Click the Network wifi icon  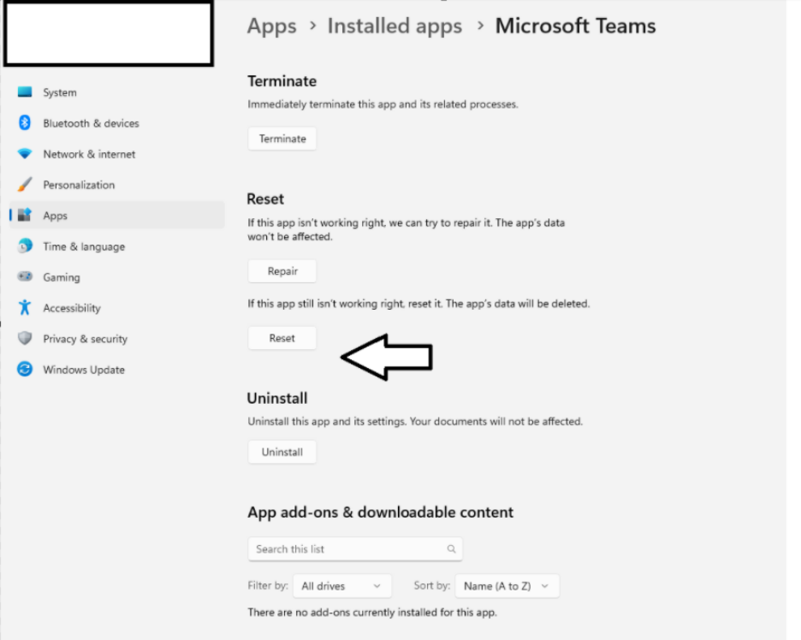pos(25,153)
